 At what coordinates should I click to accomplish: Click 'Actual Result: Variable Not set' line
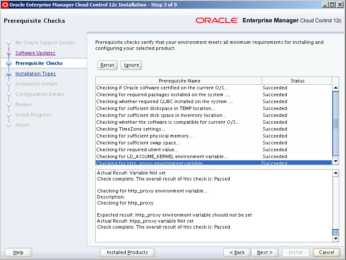coord(131,173)
